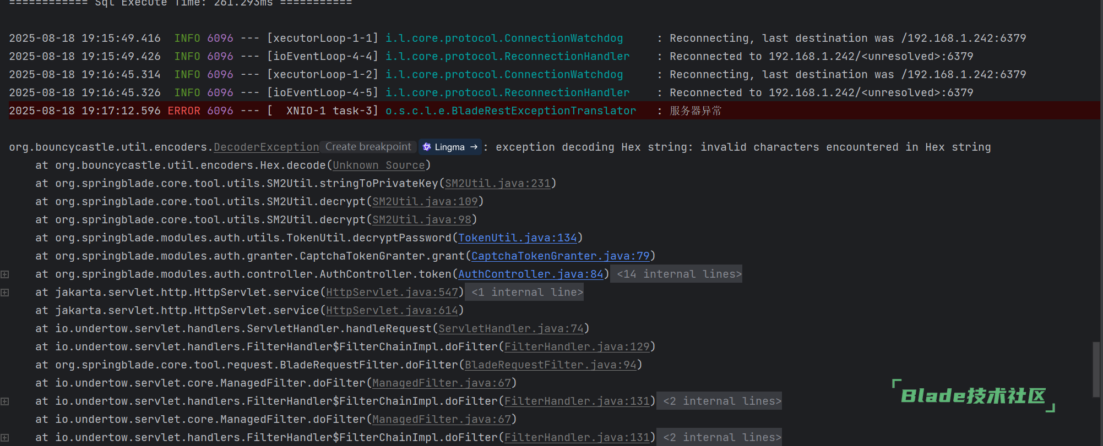Expand the <14 internal lines> folded region

(678, 274)
